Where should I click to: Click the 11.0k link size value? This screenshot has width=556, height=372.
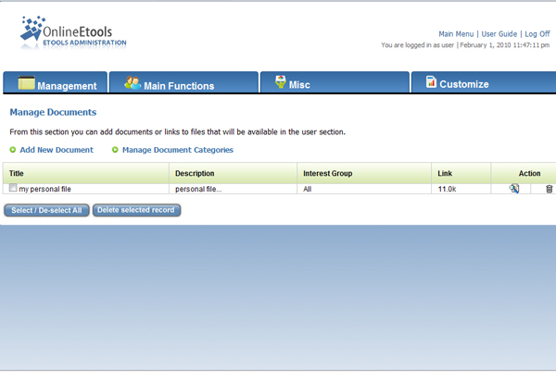point(447,189)
